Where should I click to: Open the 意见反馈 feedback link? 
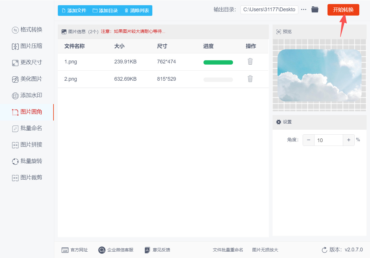157,250
